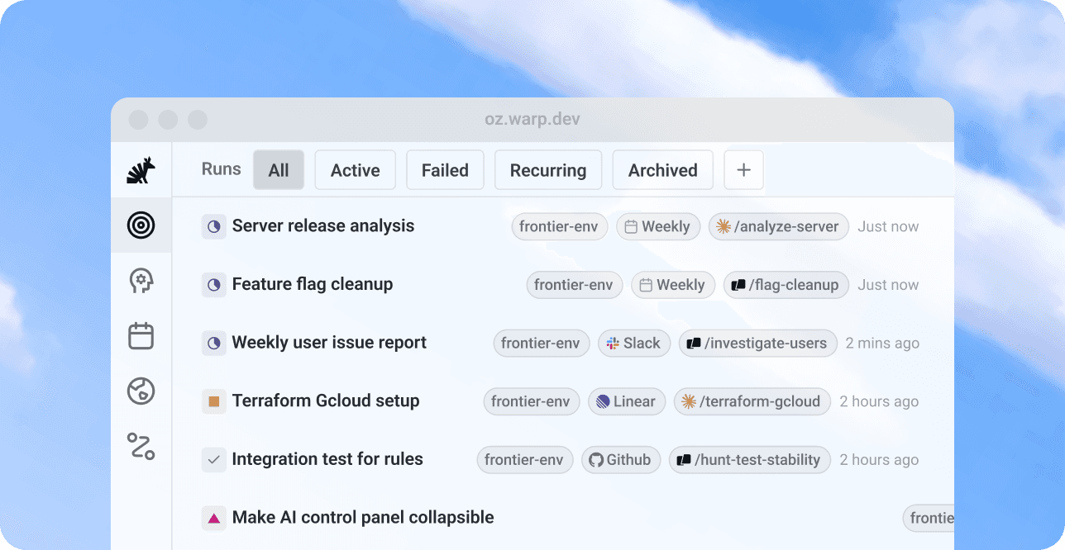
Task: Open the agent head-gear icon in sidebar
Action: coord(141,281)
